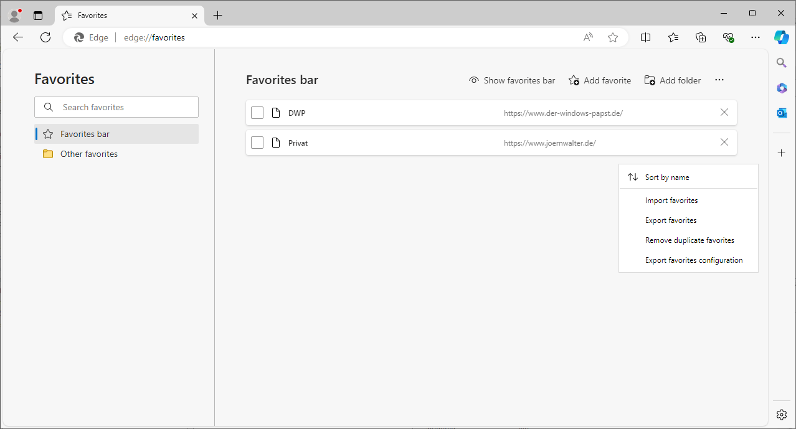Add this page to favorites star

[613, 37]
